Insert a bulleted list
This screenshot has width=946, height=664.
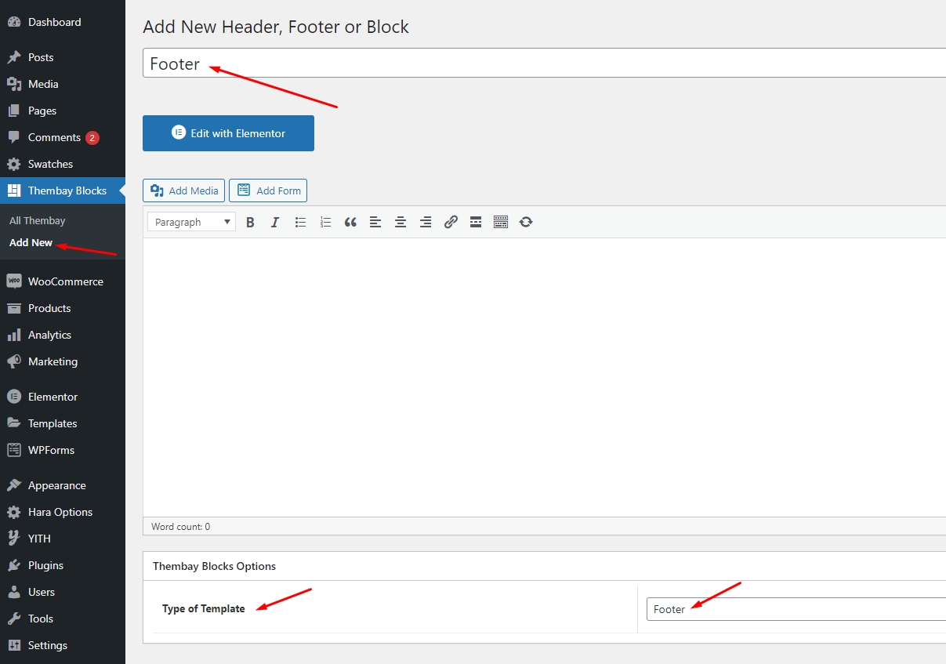pyautogui.click(x=300, y=223)
